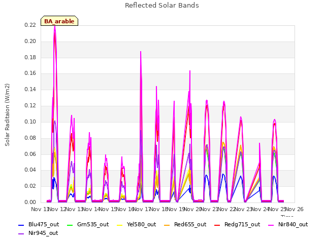Image resolution: width=325 pixels, height=243 pixels.
Task: Select the Yel580_out legend label
Action: tap(141, 225)
